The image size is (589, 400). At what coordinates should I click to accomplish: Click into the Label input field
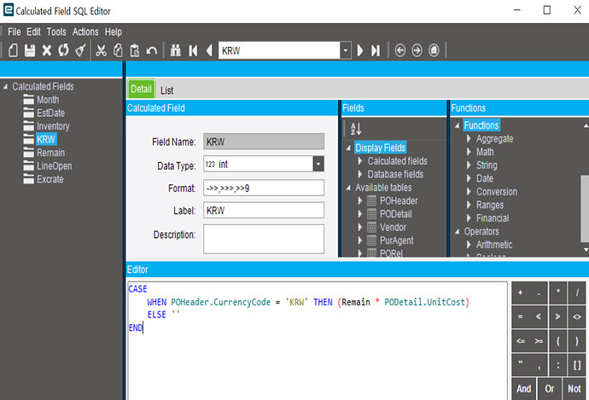[263, 210]
